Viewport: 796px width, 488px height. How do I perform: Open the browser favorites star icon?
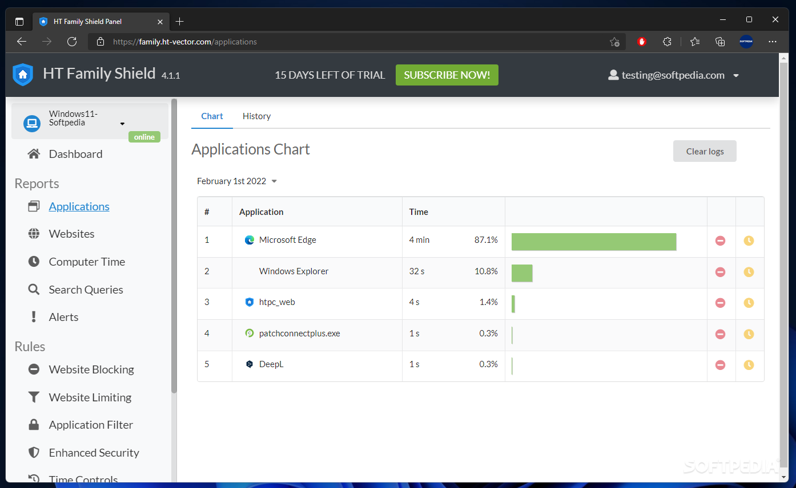point(694,42)
